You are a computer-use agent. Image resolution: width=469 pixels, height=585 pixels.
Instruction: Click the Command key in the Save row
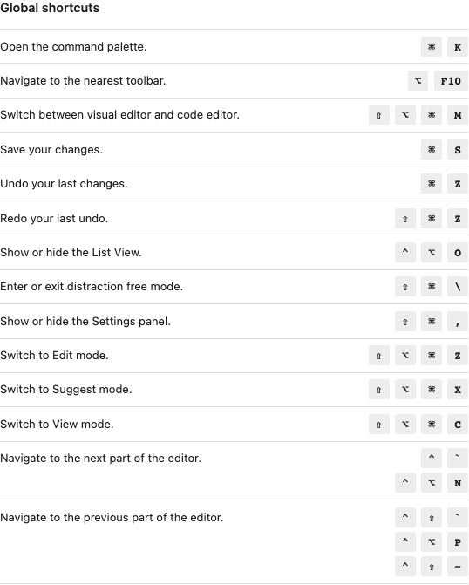[432, 150]
